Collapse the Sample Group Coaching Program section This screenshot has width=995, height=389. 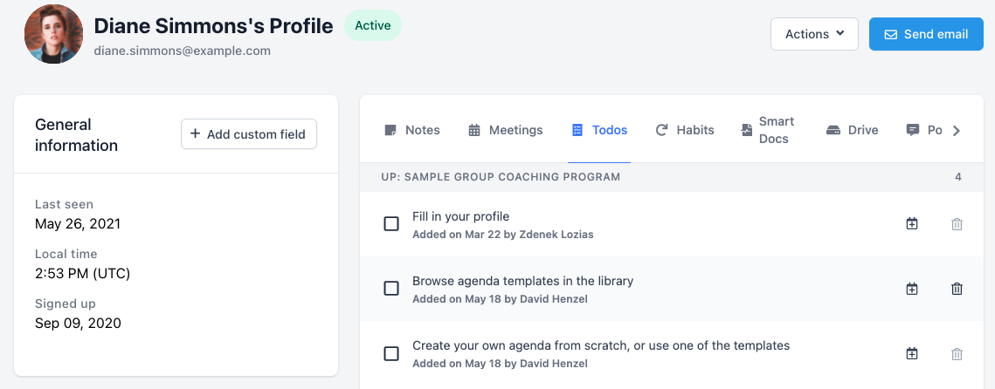(501, 177)
